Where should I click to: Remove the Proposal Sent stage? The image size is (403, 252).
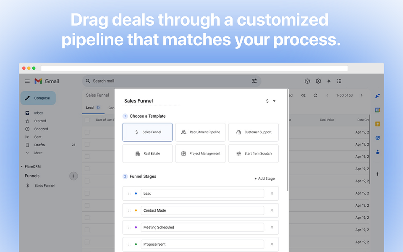click(272, 244)
